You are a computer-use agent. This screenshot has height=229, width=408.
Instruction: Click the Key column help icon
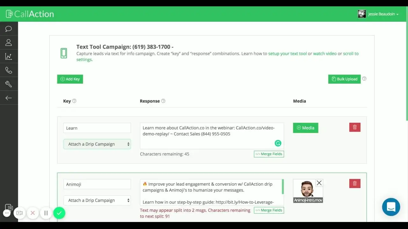[74, 101]
